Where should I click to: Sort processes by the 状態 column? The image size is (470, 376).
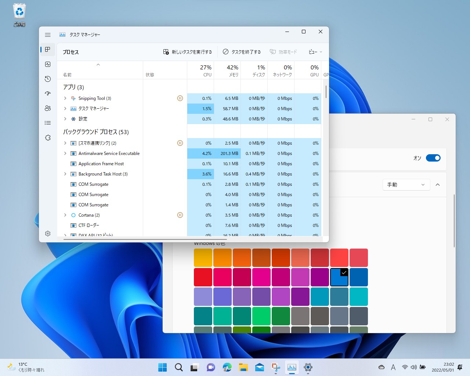[x=165, y=70]
